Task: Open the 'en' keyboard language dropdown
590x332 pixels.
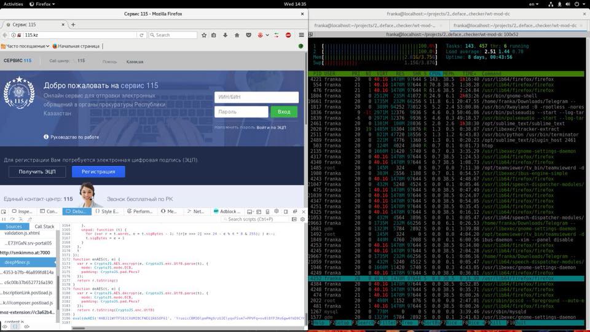Action: pos(533,4)
